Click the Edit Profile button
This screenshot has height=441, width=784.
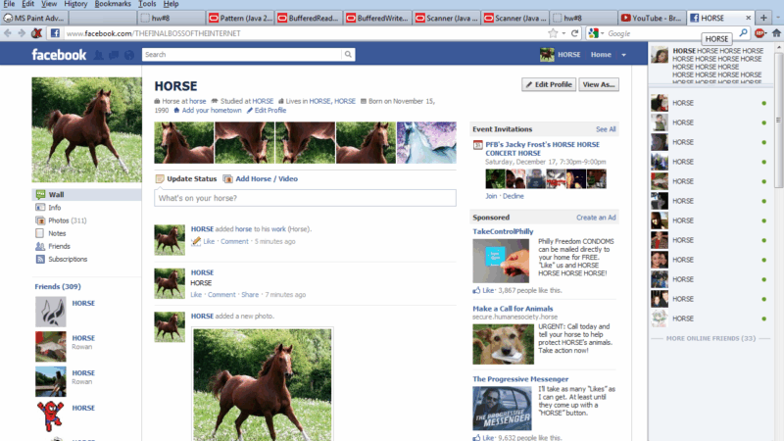coord(549,84)
